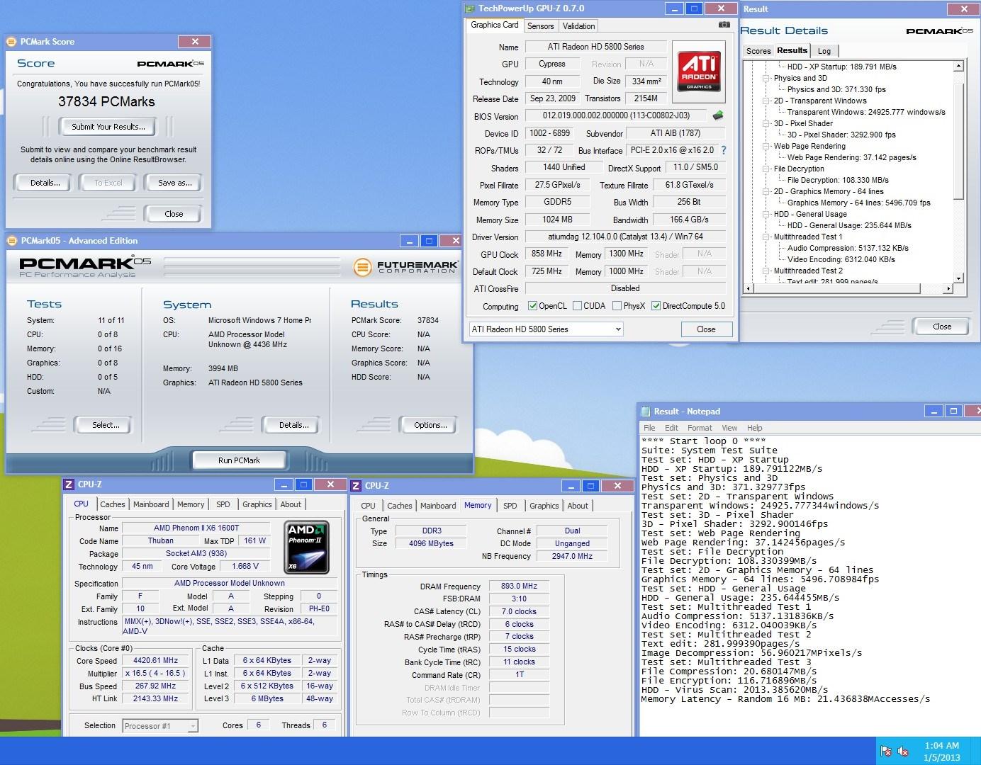Click Close in the PCMark Score window
Viewport: 981px width, 765px height.
(174, 214)
